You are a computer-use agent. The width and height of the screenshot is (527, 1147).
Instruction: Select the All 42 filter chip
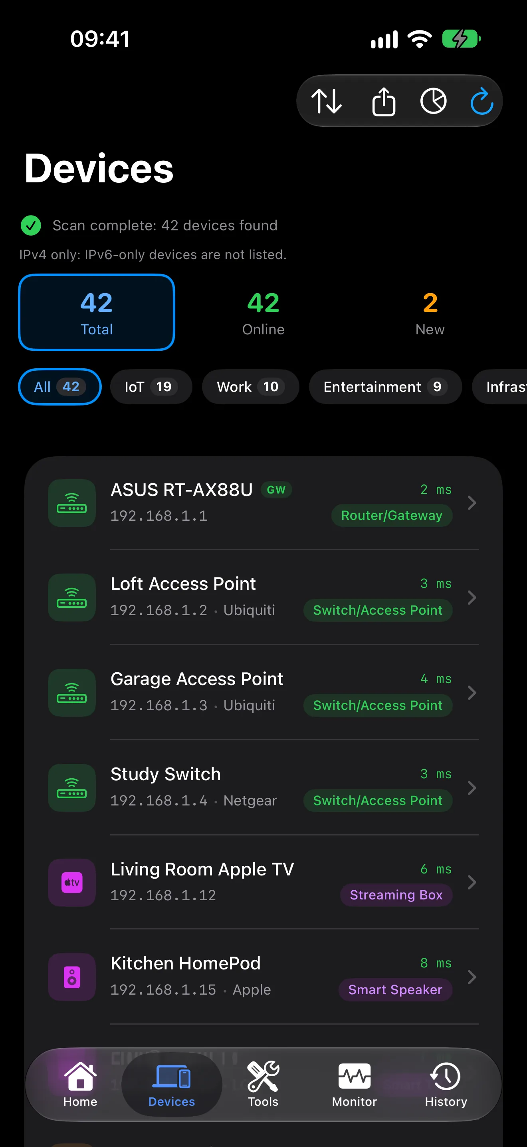pyautogui.click(x=59, y=386)
